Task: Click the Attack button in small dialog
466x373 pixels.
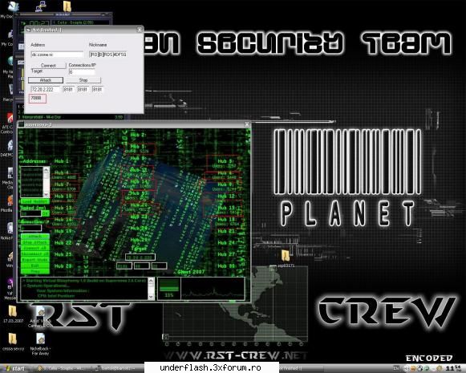Action: (x=46, y=80)
